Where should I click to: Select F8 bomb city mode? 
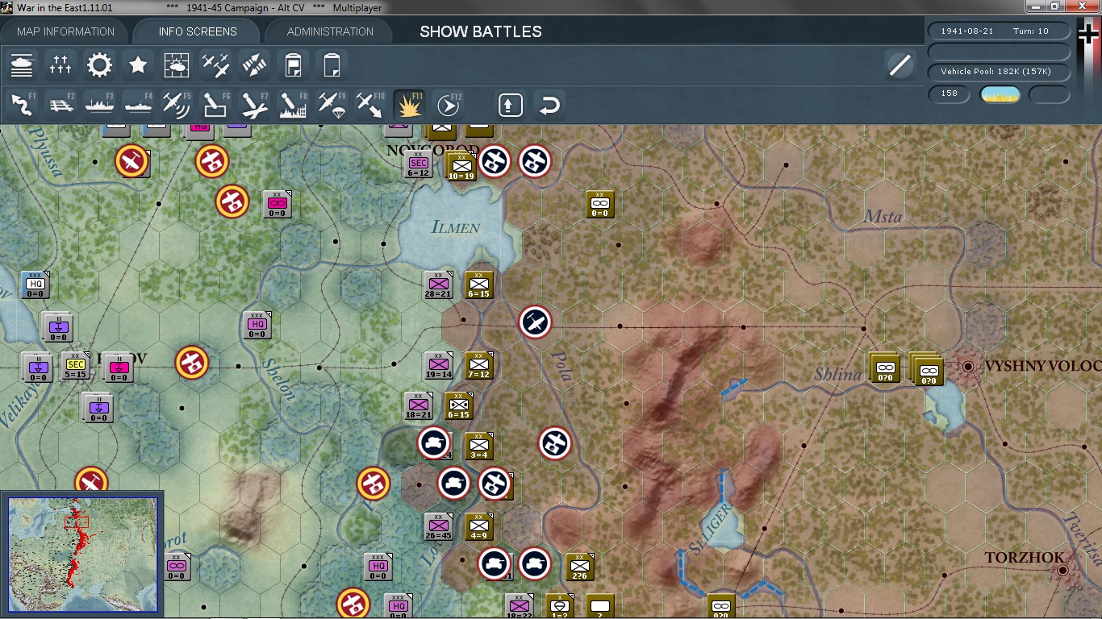(293, 105)
